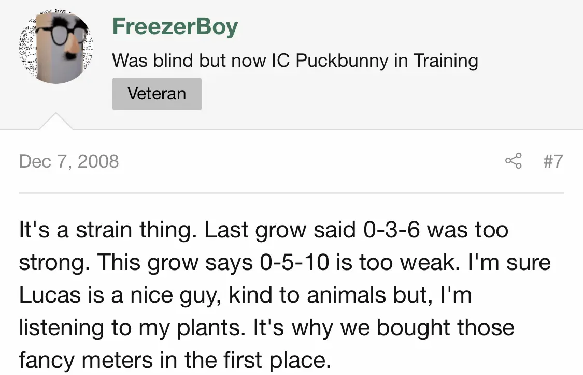Viewport: 583px width, 375px height.
Task: Click the share icon beside post #7
Action: point(513,161)
